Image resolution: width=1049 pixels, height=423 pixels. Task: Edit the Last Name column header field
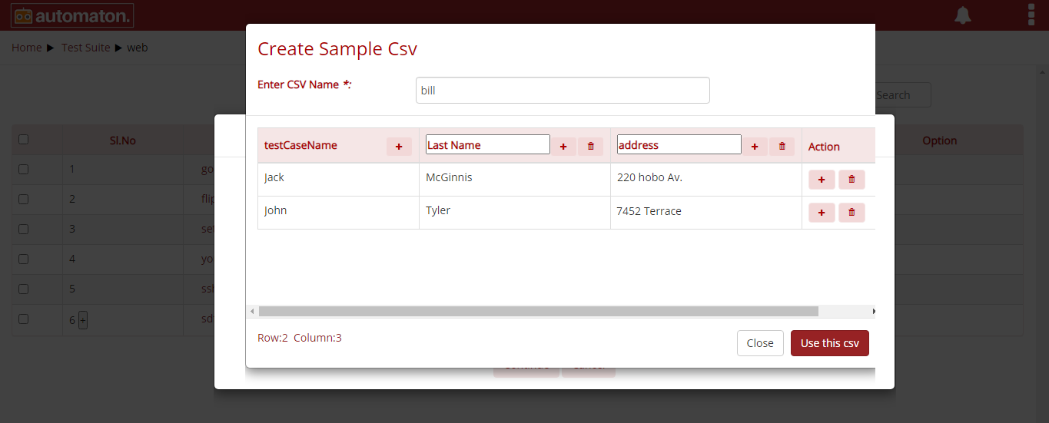coord(488,144)
